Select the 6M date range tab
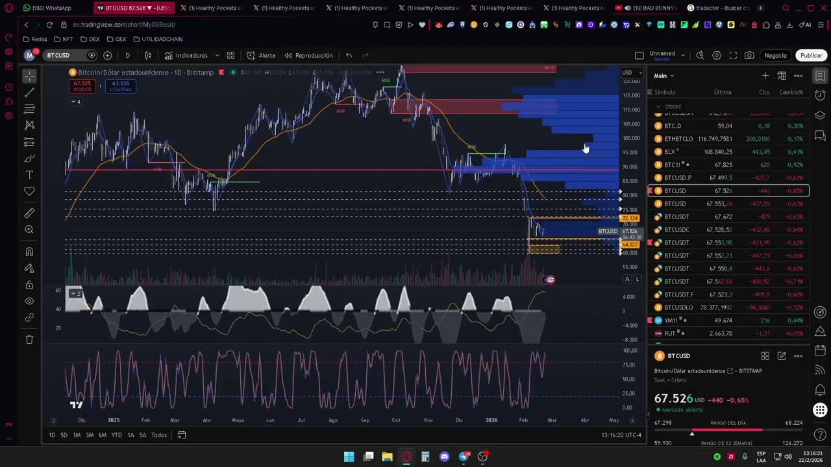The image size is (831, 467). 103,435
